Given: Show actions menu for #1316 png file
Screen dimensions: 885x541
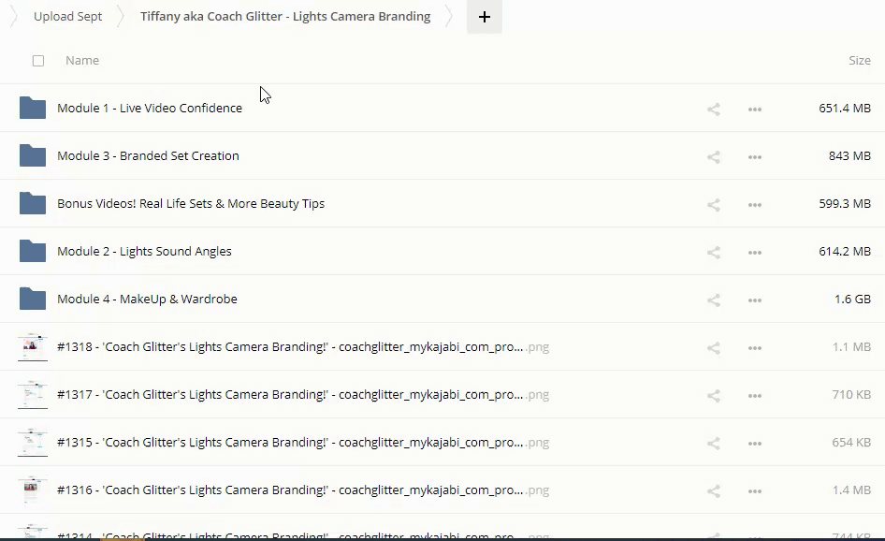Looking at the screenshot, I should (755, 490).
